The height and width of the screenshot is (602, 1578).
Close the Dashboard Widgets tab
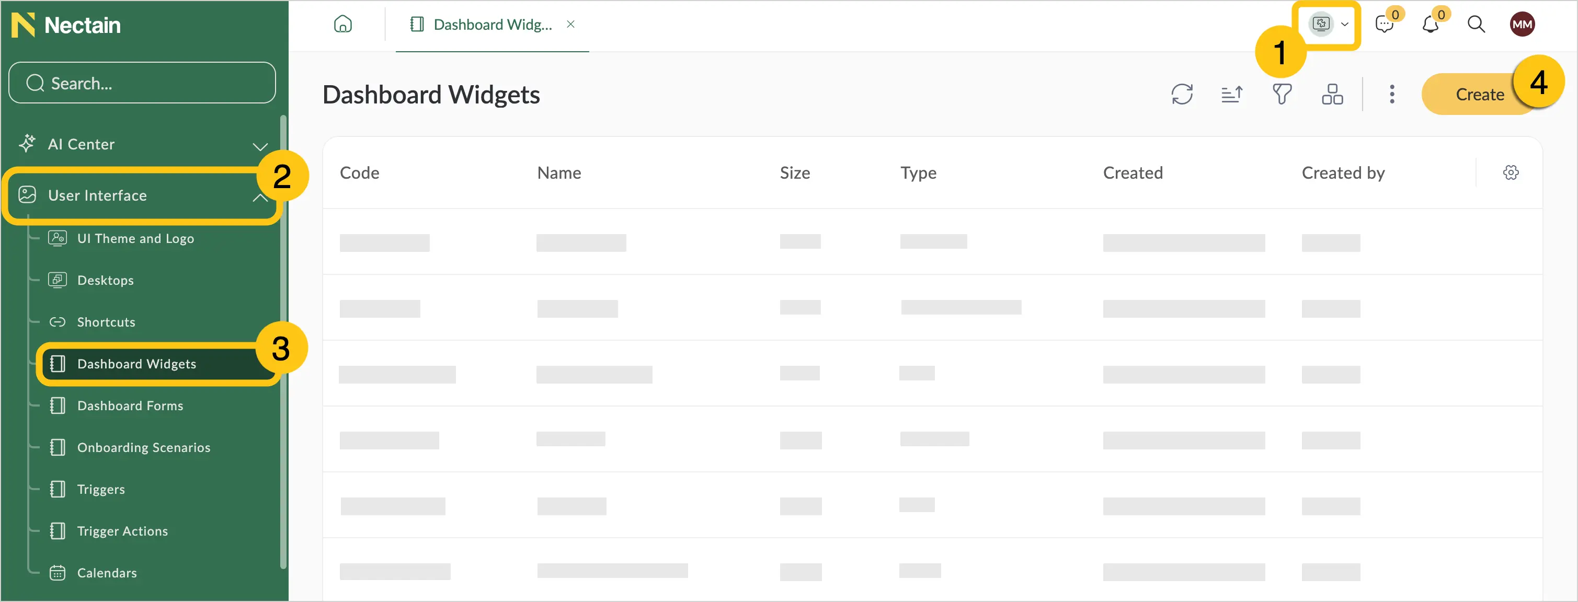tap(570, 25)
